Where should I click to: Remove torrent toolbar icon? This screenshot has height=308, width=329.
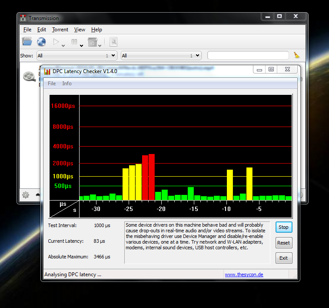[x=93, y=42]
